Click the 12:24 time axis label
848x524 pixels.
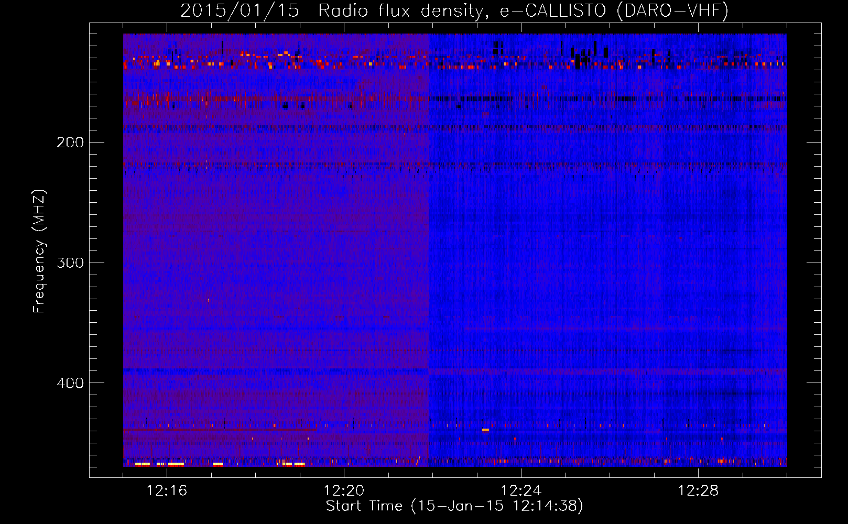(x=521, y=491)
